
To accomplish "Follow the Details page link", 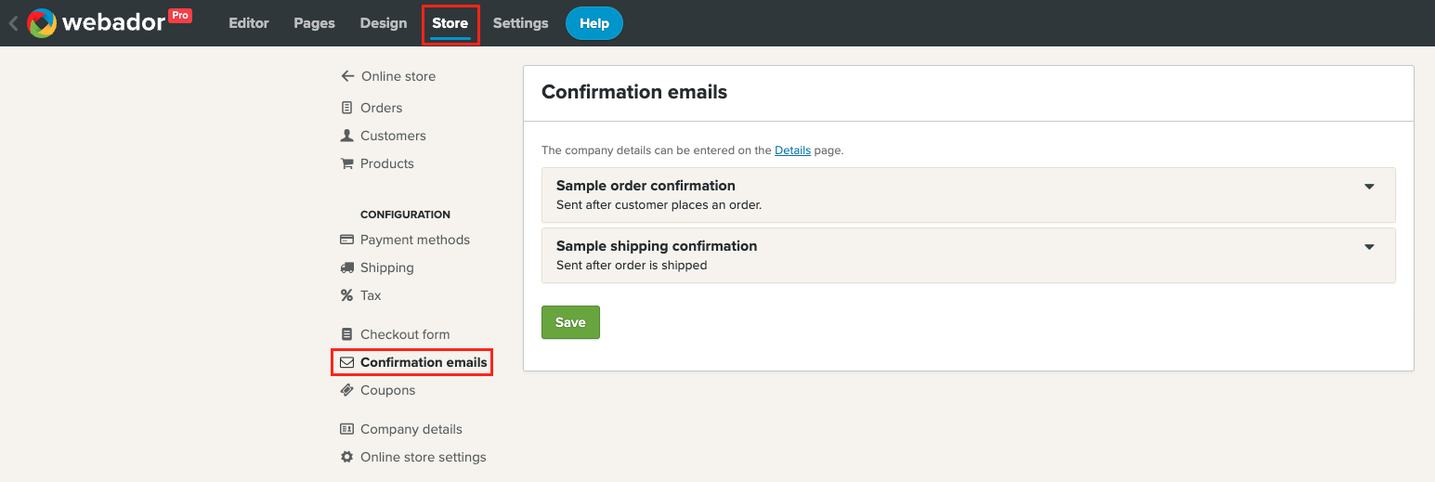I will 792,150.
